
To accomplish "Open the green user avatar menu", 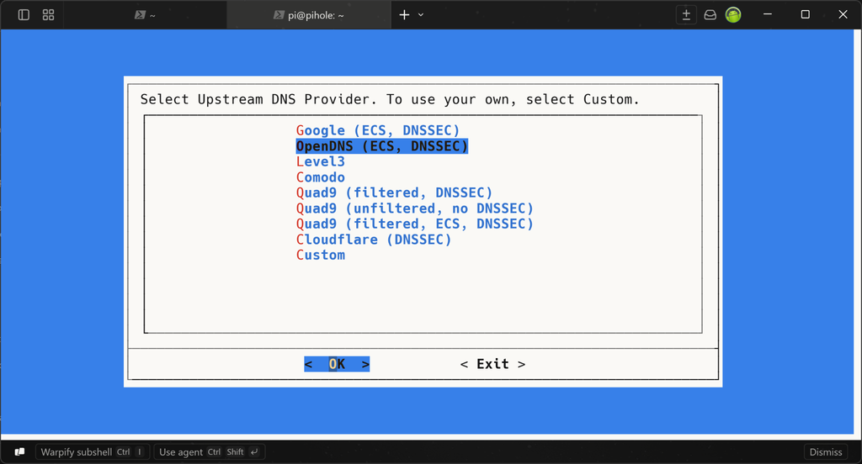I will point(733,15).
